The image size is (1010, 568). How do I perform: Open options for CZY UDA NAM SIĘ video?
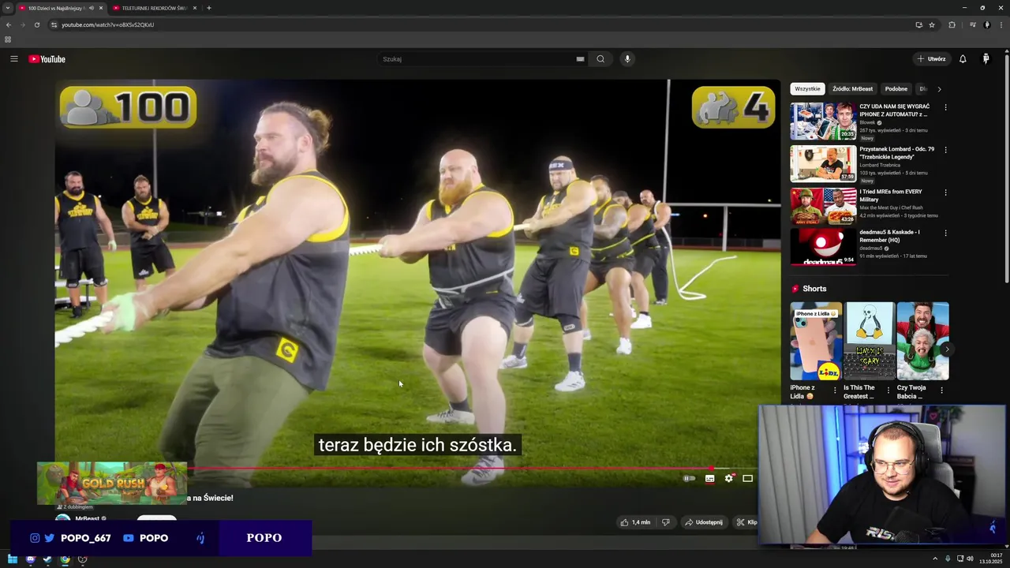click(x=945, y=107)
